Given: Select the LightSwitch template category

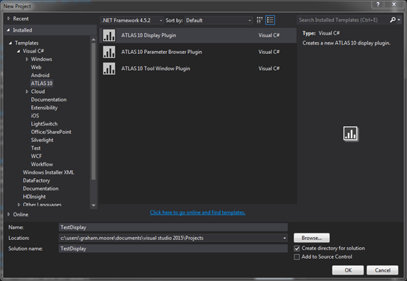Looking at the screenshot, I should [44, 124].
